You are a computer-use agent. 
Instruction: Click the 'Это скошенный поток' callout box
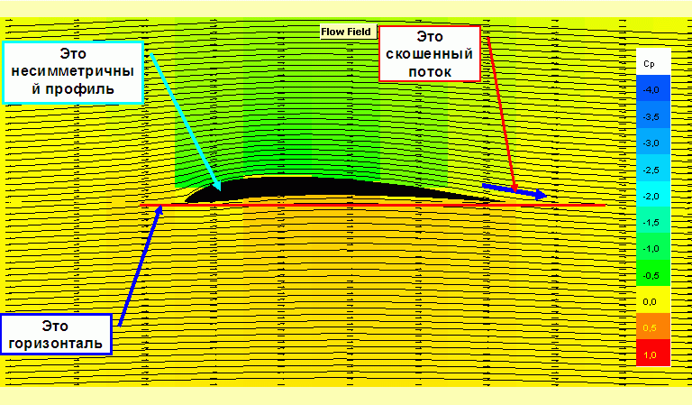coord(430,53)
